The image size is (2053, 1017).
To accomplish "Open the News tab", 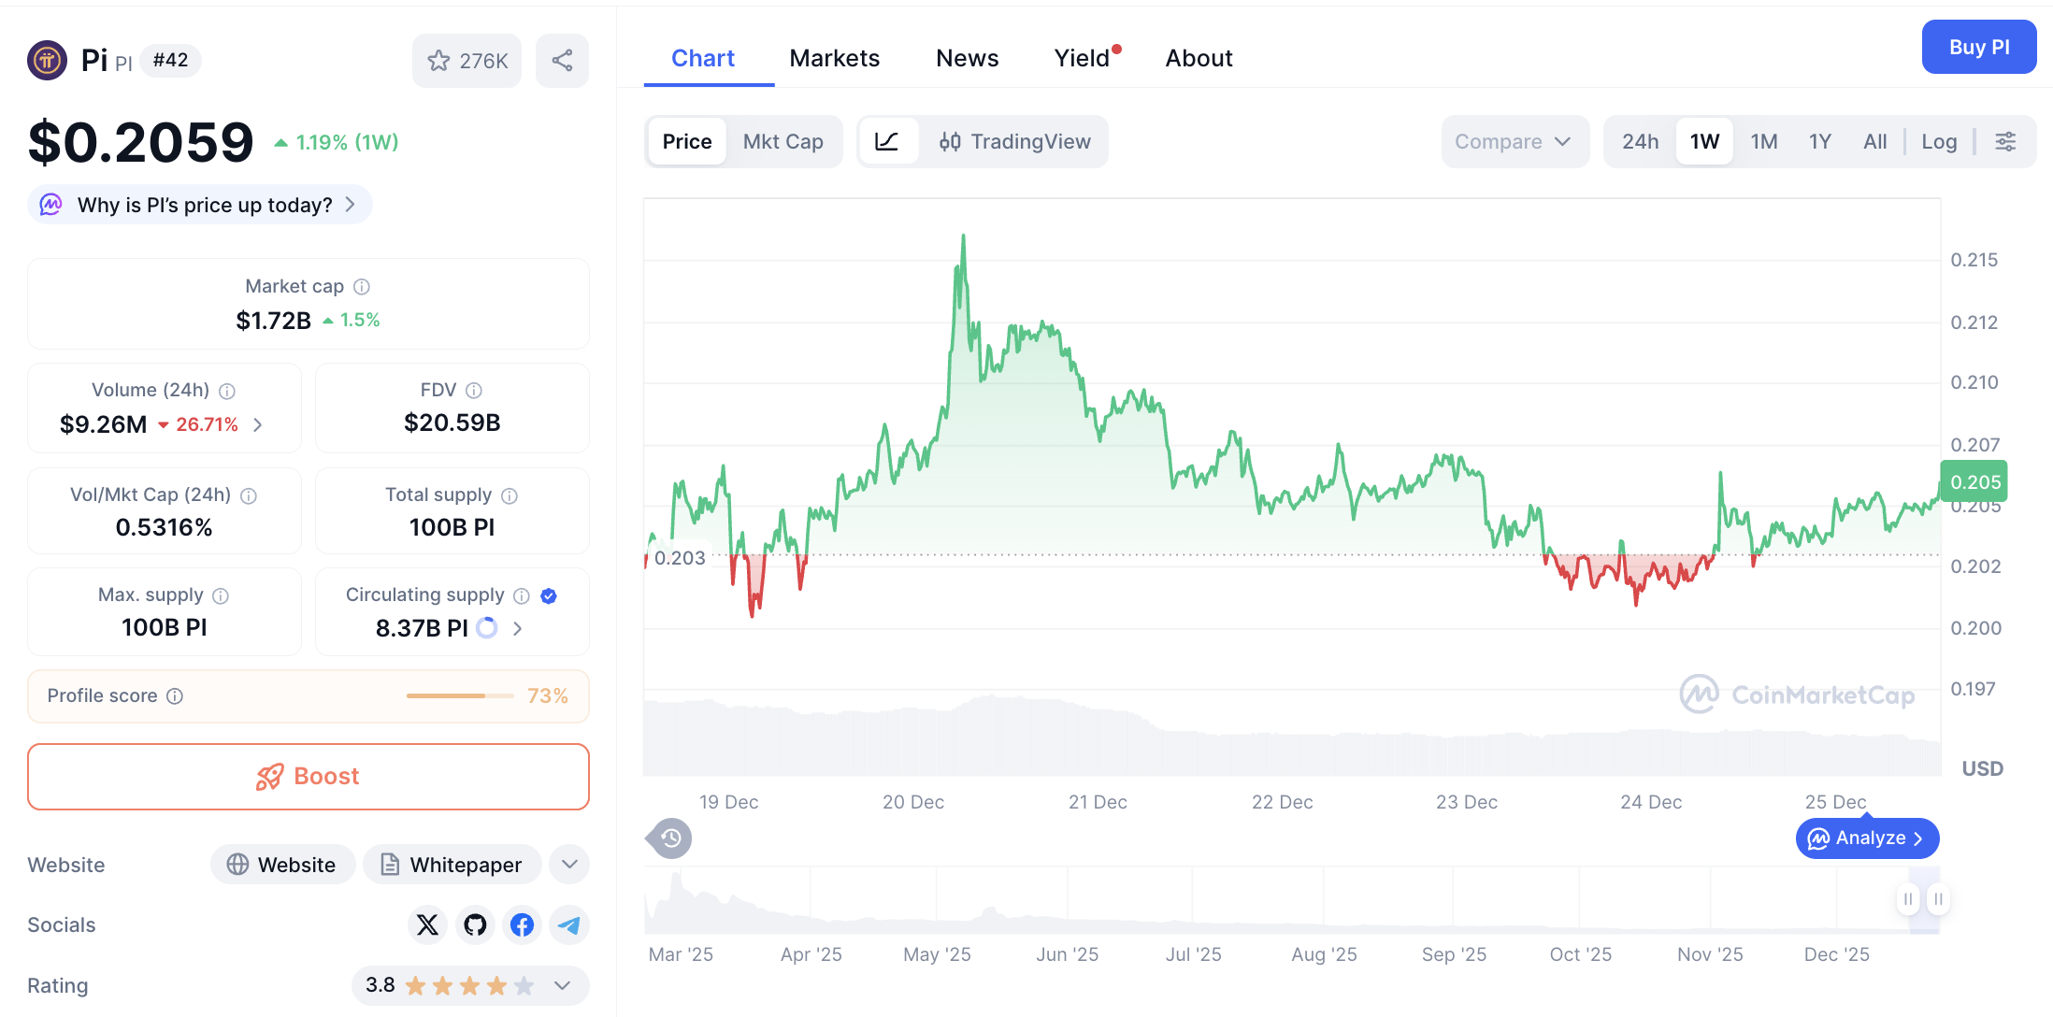I will coord(967,57).
